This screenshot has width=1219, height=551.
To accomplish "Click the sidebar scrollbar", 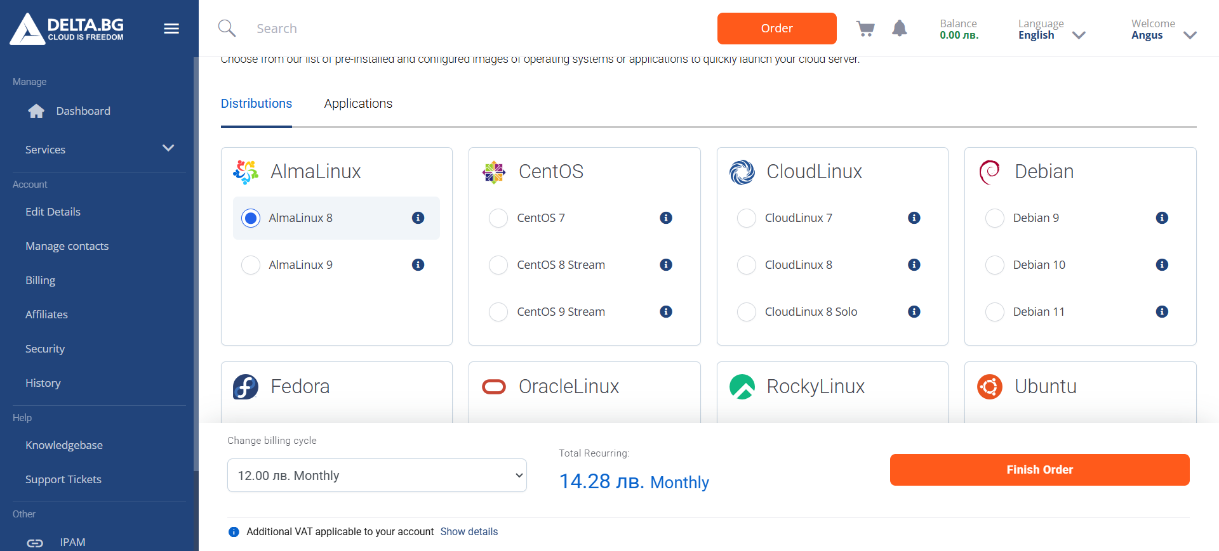I will click(196, 264).
